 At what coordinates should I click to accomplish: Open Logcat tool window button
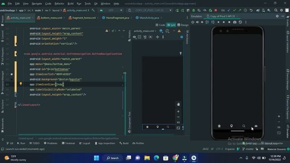pyautogui.click(x=85, y=143)
